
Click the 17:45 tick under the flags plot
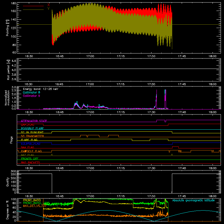(x=182, y=168)
